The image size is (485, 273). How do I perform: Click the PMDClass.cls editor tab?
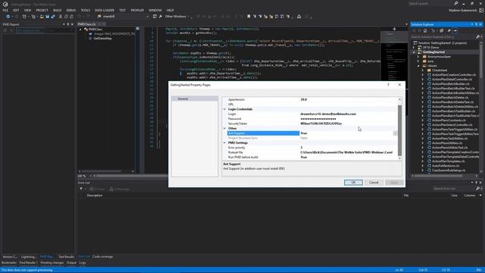click(86, 24)
